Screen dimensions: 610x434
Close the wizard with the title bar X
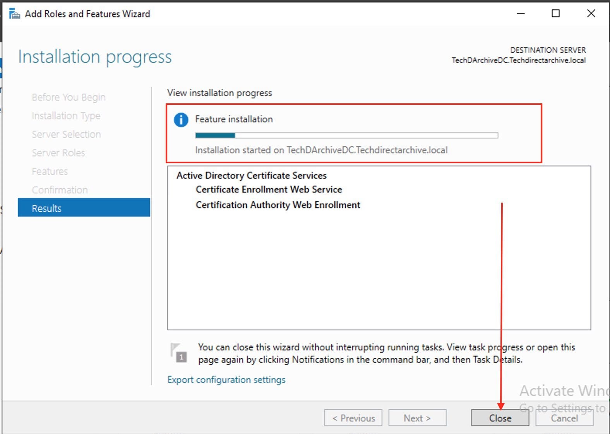[591, 14]
